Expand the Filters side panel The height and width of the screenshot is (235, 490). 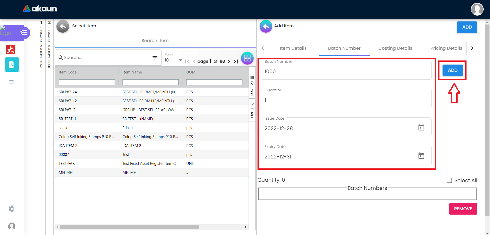[x=252, y=110]
